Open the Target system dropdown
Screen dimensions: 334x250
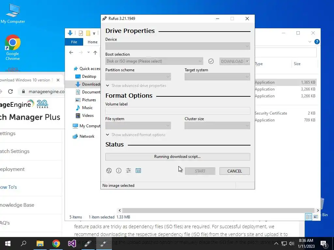point(217,77)
